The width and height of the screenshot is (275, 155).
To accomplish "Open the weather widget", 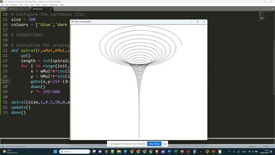I will [10, 152].
